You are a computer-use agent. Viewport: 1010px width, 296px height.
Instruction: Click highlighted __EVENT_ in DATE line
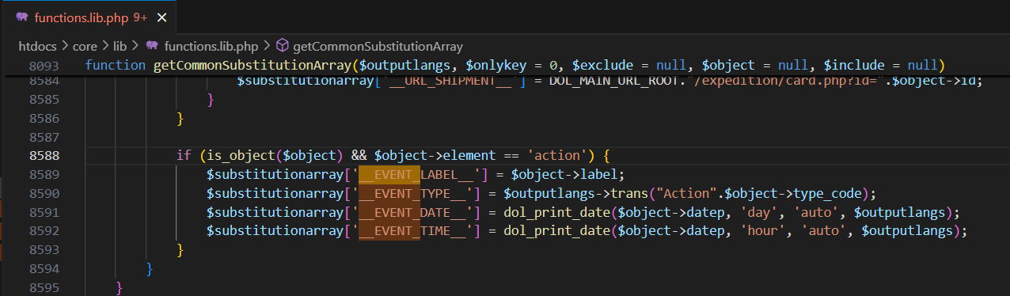coord(389,212)
